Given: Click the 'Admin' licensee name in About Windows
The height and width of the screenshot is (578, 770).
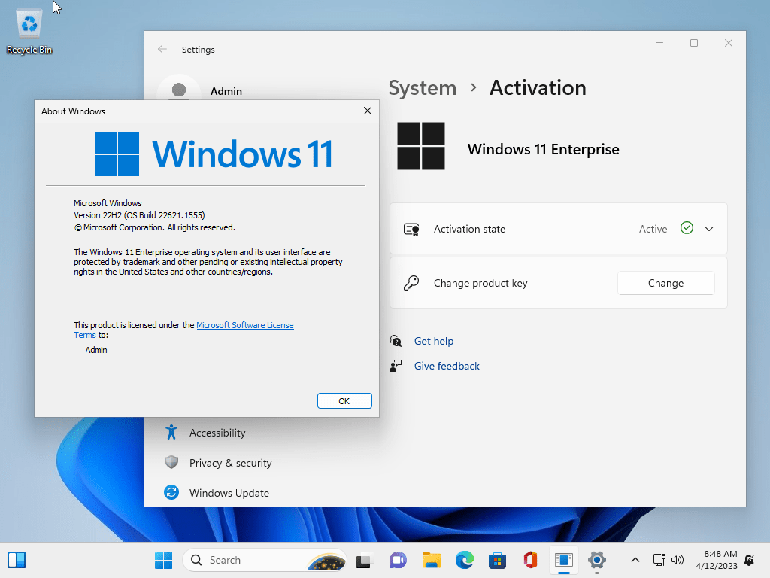Looking at the screenshot, I should pos(96,350).
